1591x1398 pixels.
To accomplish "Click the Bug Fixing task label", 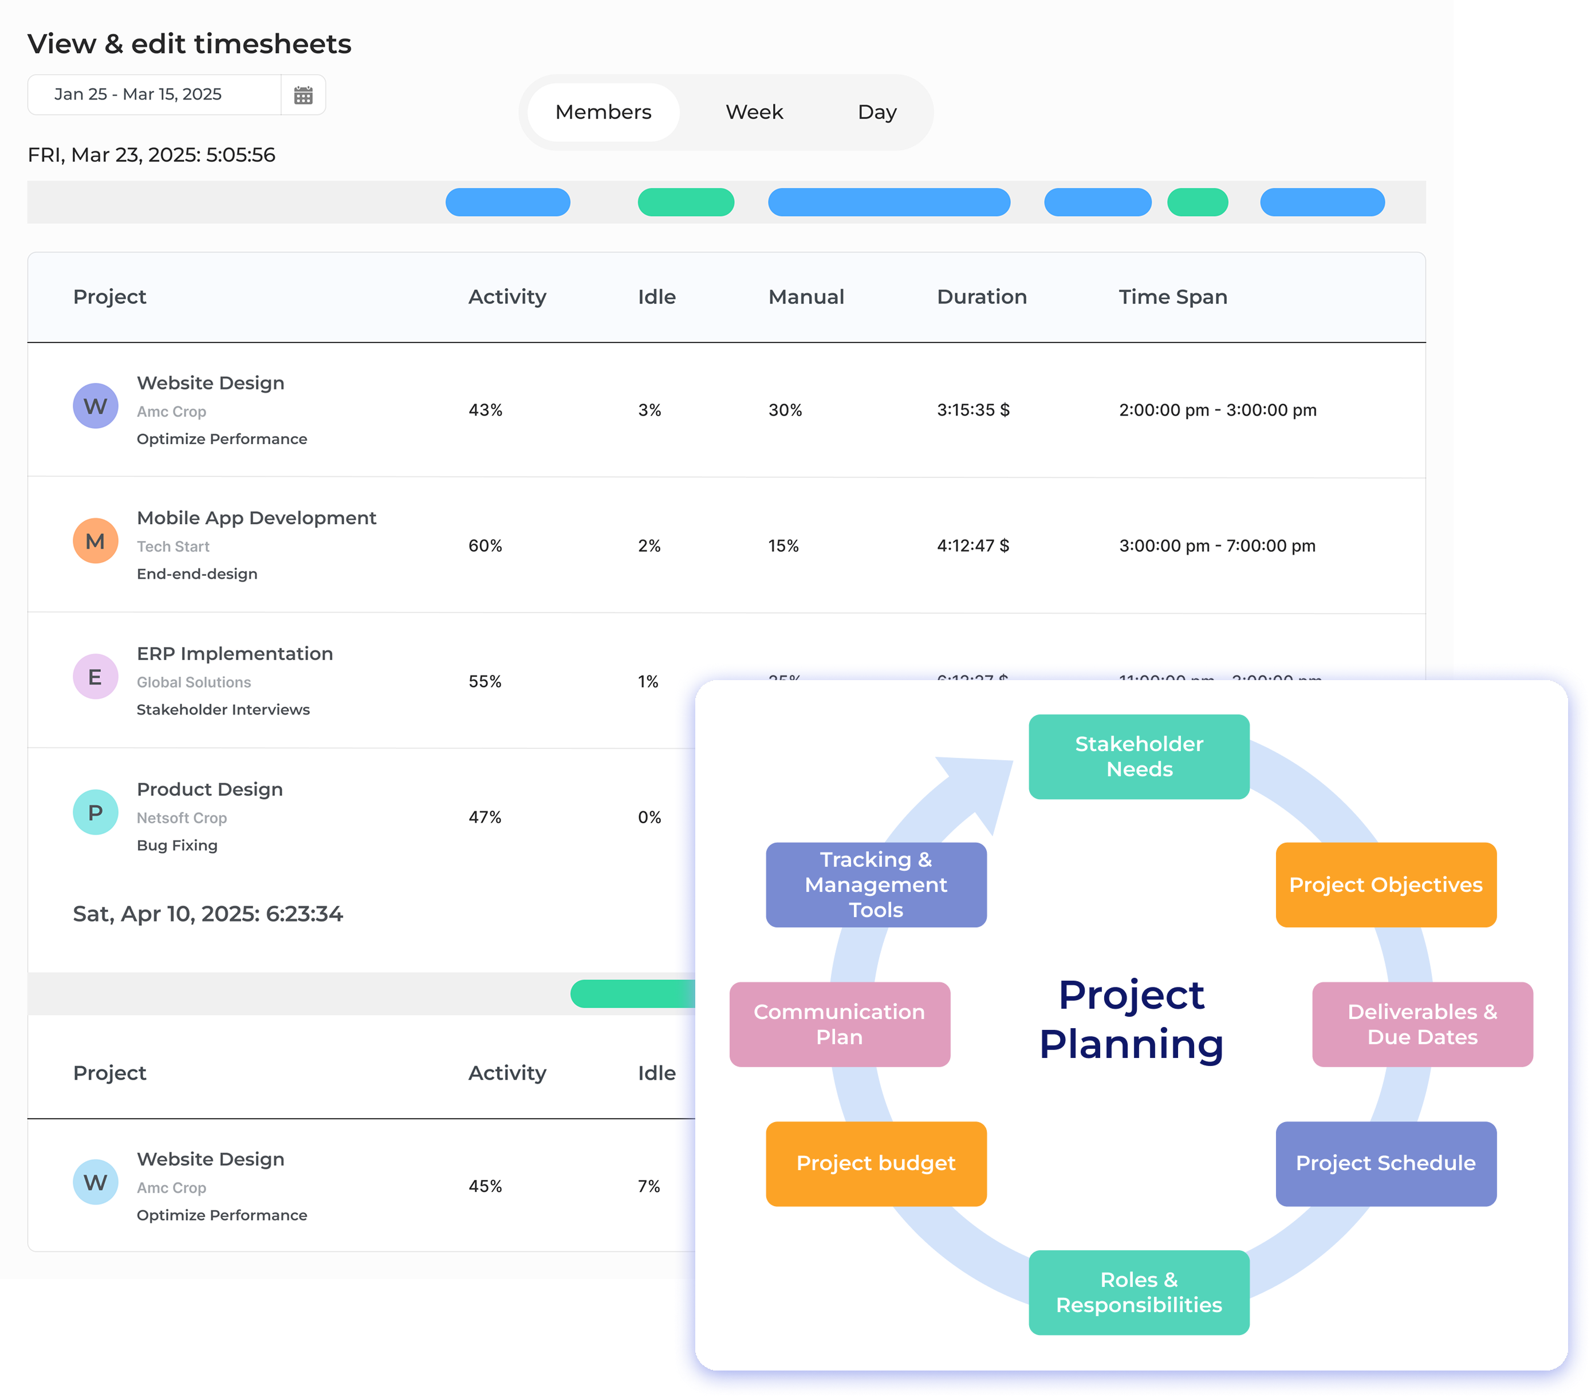I will (x=177, y=846).
